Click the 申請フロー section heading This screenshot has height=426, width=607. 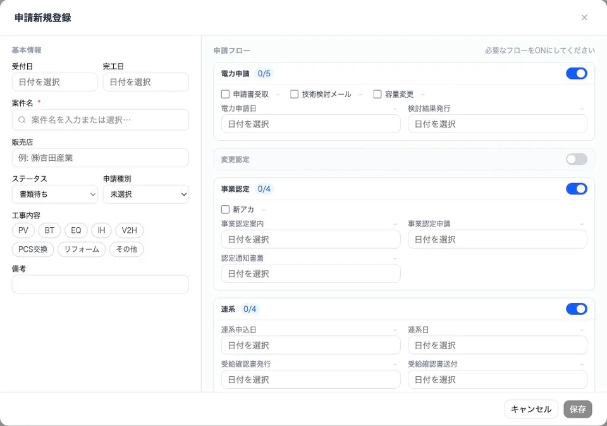232,50
